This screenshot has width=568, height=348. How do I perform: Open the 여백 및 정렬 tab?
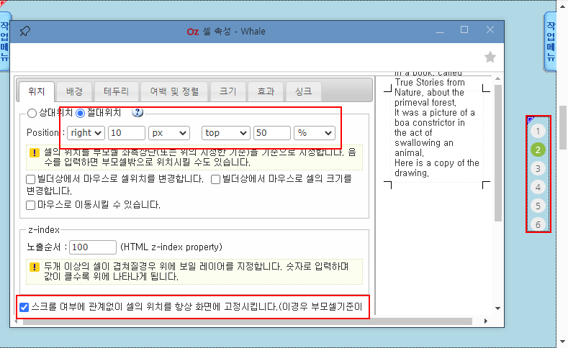tap(173, 91)
